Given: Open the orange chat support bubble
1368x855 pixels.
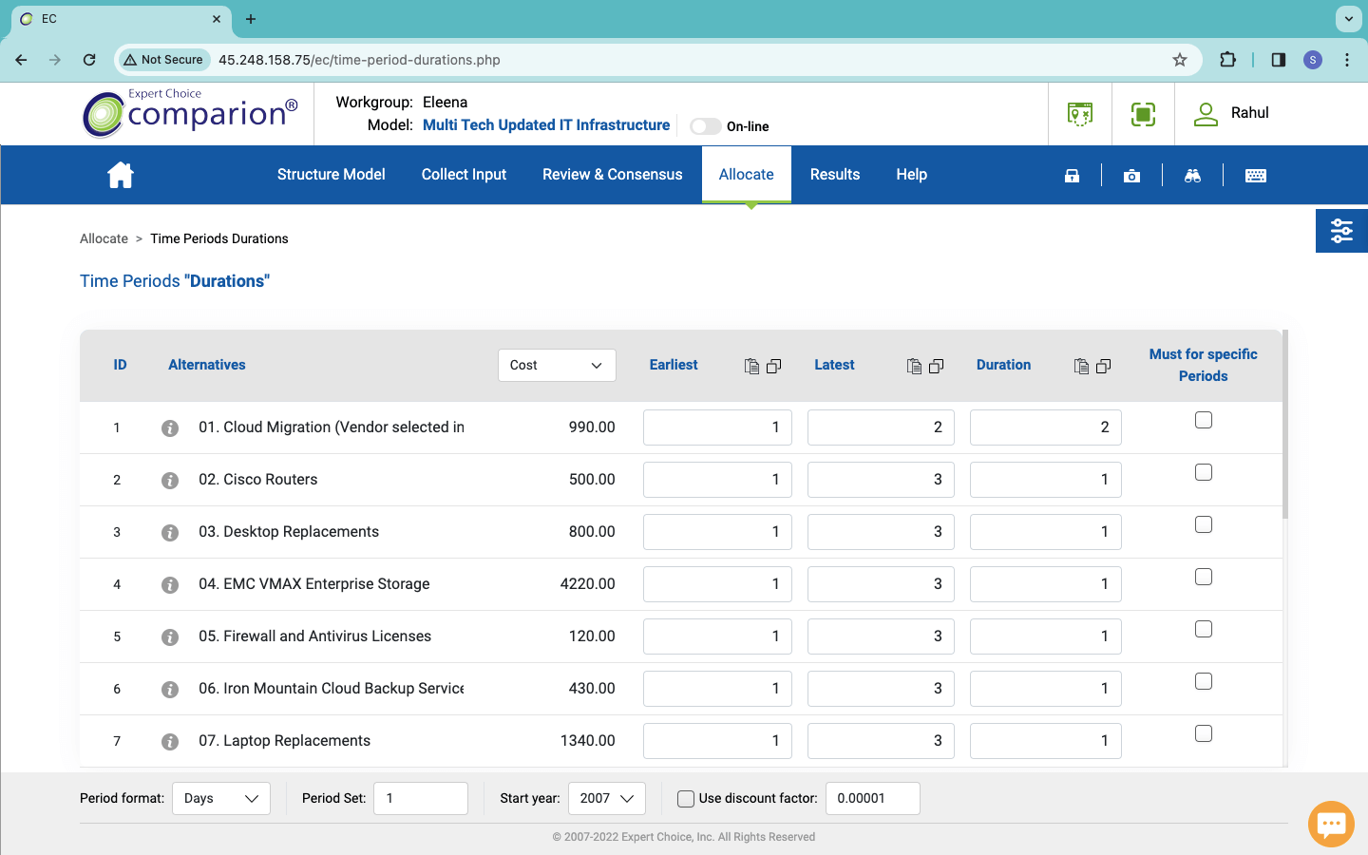Looking at the screenshot, I should (1331, 824).
